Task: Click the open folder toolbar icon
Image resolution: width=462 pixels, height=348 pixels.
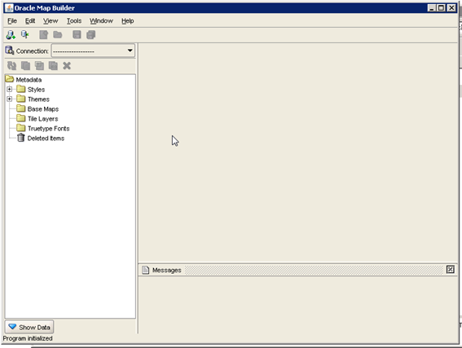Action: 58,35
